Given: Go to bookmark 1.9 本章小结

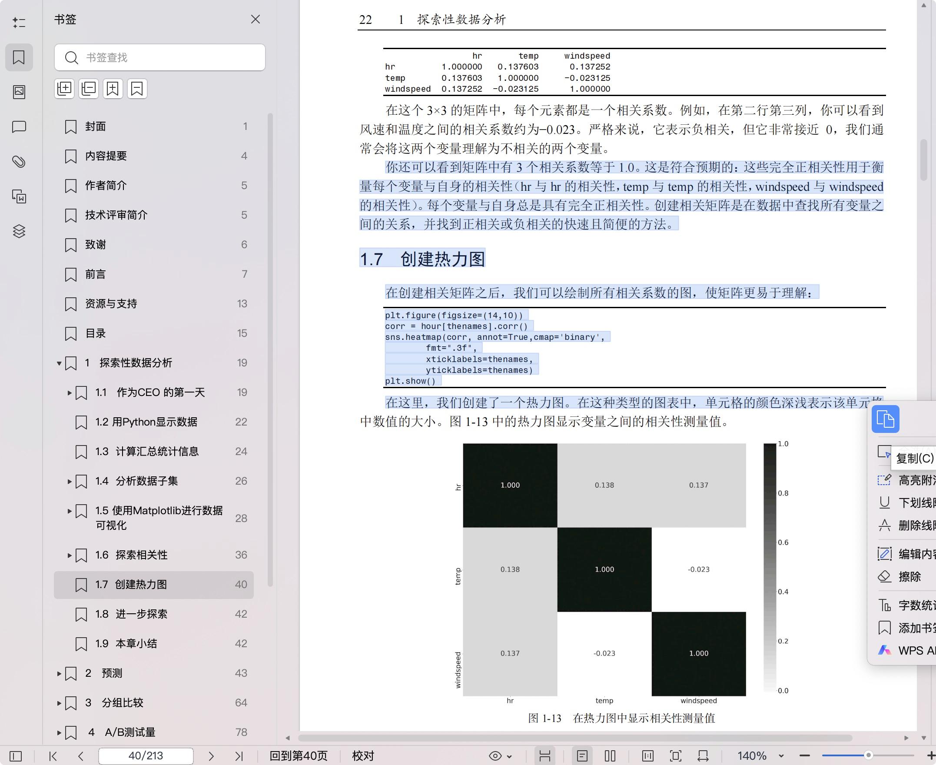Looking at the screenshot, I should (154, 643).
